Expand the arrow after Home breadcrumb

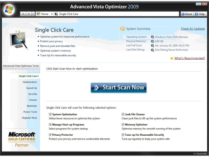pyautogui.click(x=52, y=14)
